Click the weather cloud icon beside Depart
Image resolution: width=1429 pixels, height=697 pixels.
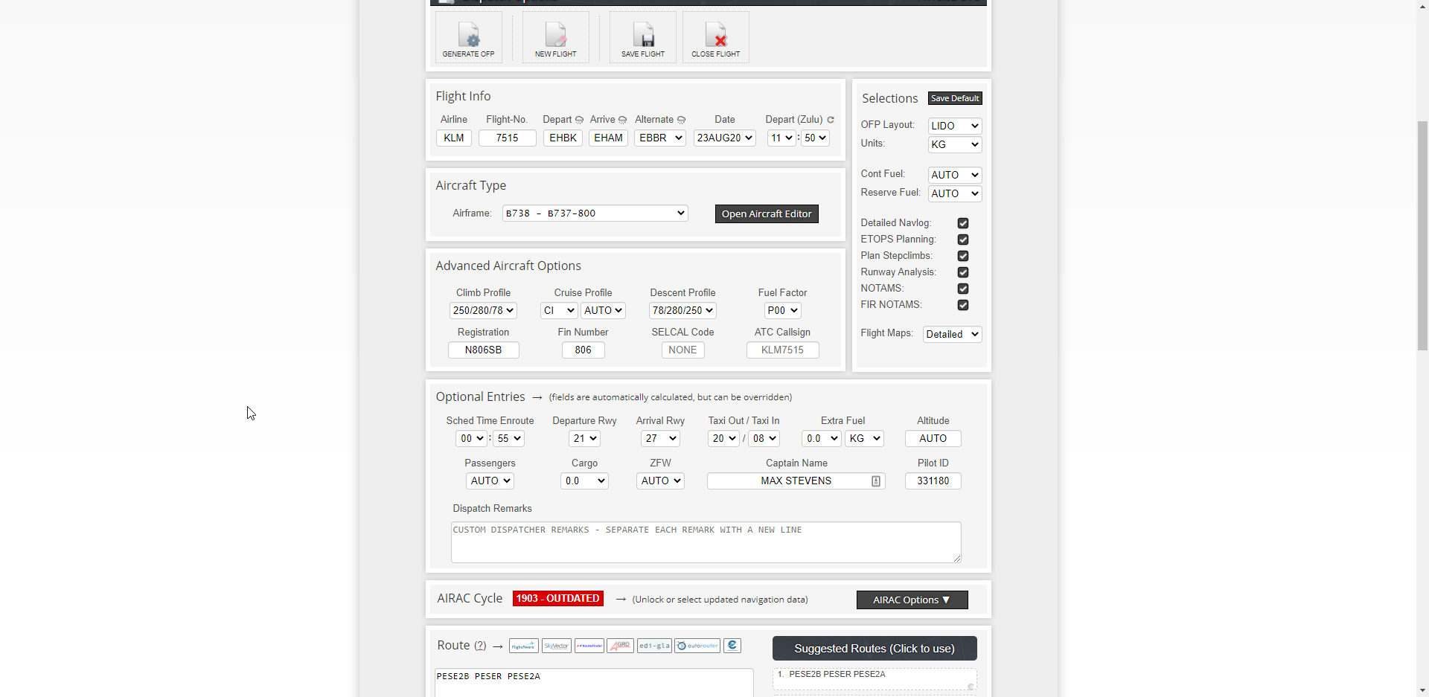(579, 120)
